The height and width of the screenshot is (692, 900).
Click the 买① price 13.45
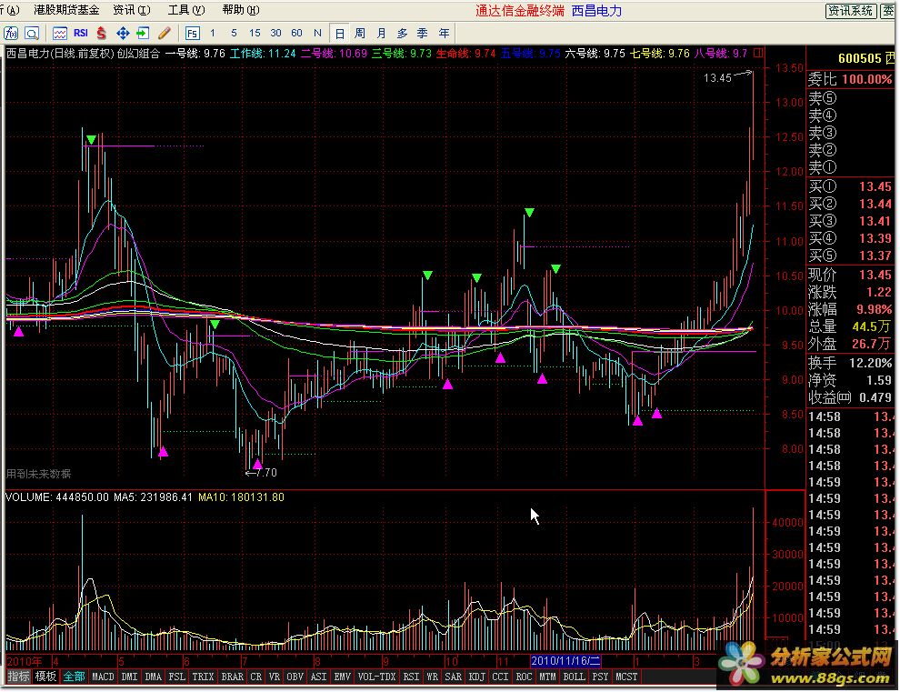point(875,186)
